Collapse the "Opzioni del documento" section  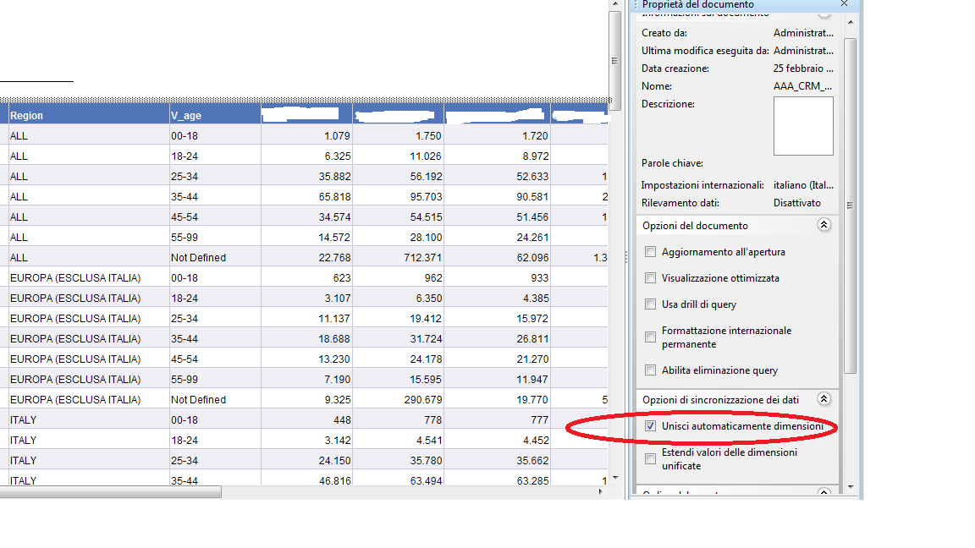(824, 225)
